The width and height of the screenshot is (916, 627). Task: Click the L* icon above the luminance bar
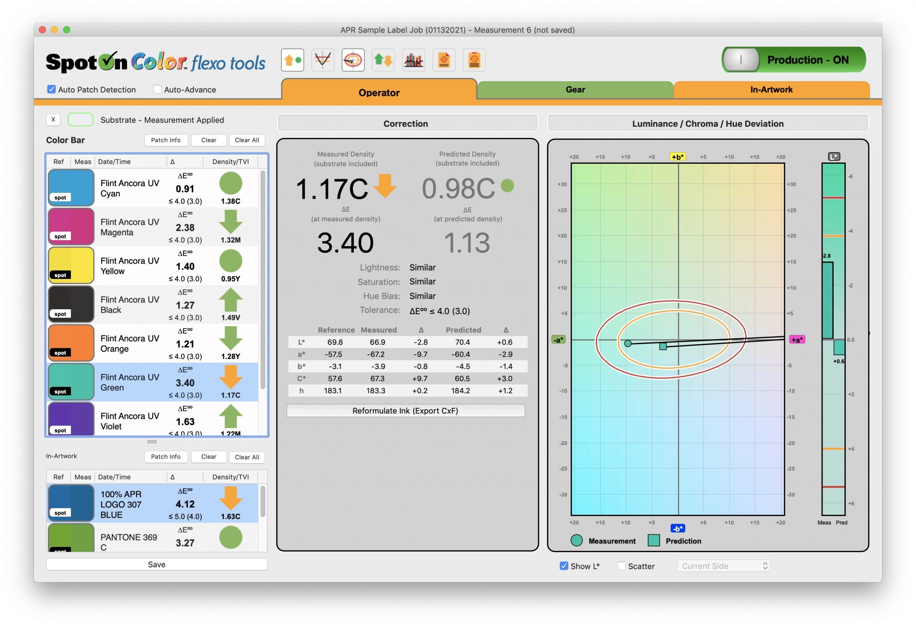[x=834, y=156]
